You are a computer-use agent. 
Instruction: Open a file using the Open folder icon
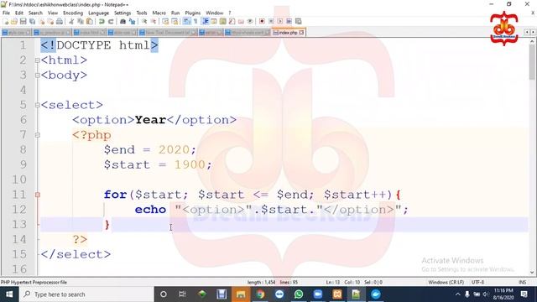[x=14, y=21]
